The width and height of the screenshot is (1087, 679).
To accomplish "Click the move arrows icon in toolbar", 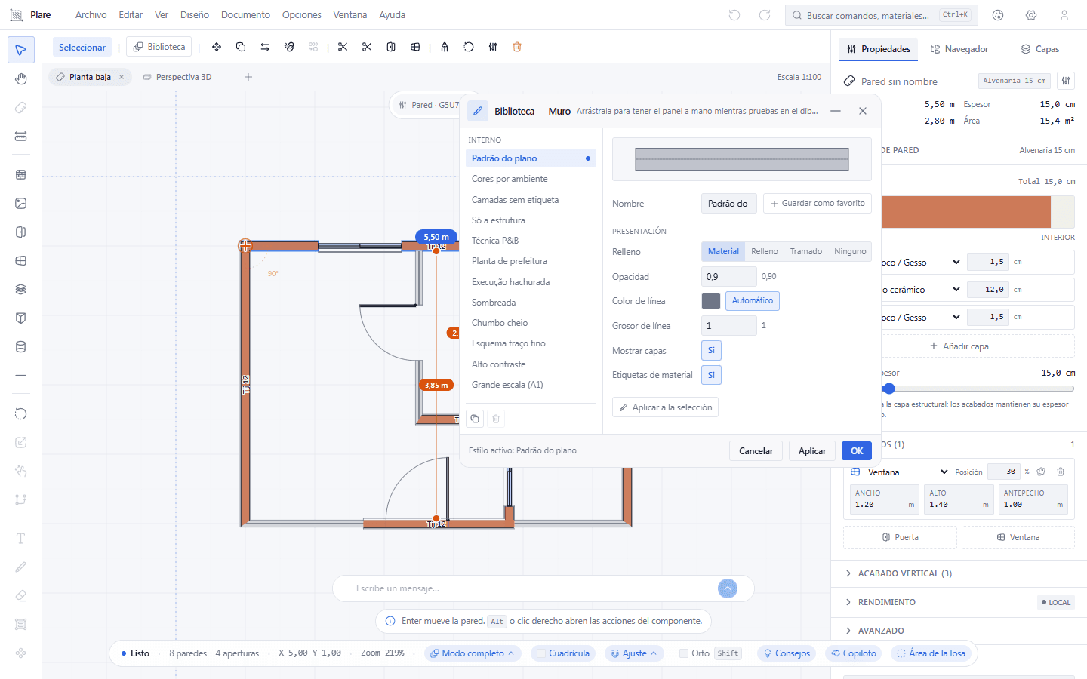I will point(217,47).
